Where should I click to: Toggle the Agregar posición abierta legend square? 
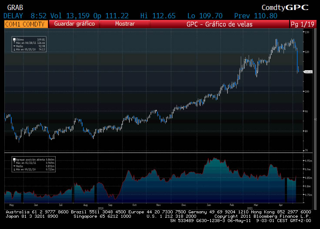tap(14, 159)
